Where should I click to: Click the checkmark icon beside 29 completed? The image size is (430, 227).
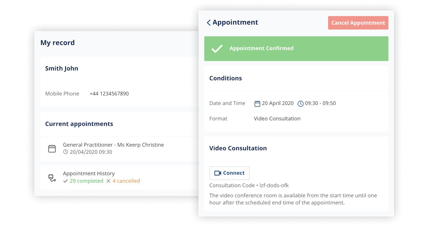click(x=65, y=181)
